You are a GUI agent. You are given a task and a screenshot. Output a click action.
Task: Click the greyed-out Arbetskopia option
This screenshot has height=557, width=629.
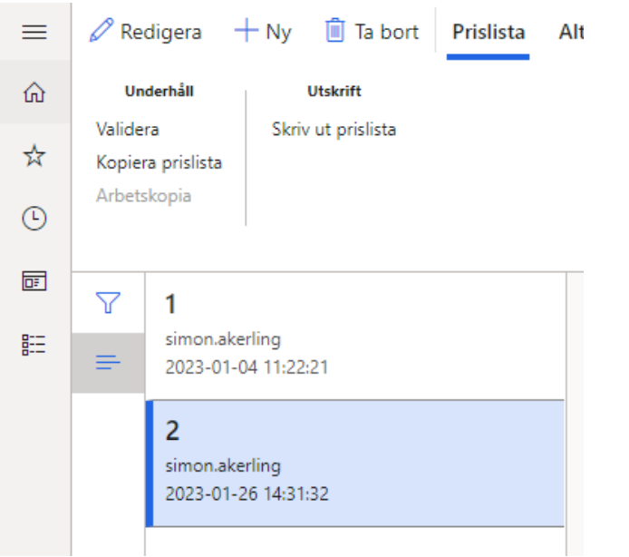[x=143, y=196]
